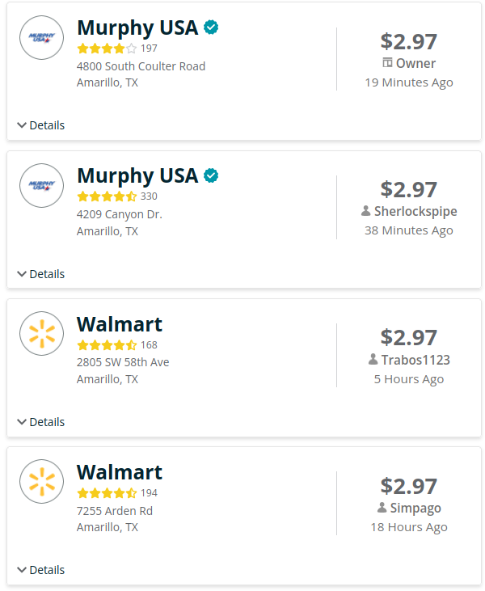Open Murphy USA station title at South Coulter Road

137,27
